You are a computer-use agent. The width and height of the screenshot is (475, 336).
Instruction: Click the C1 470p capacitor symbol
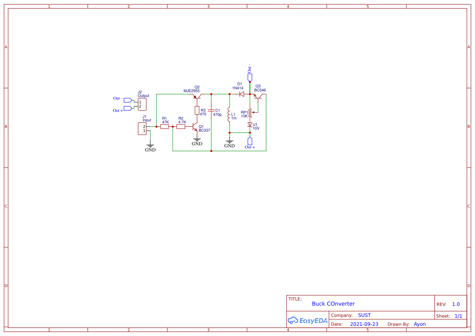tap(211, 110)
